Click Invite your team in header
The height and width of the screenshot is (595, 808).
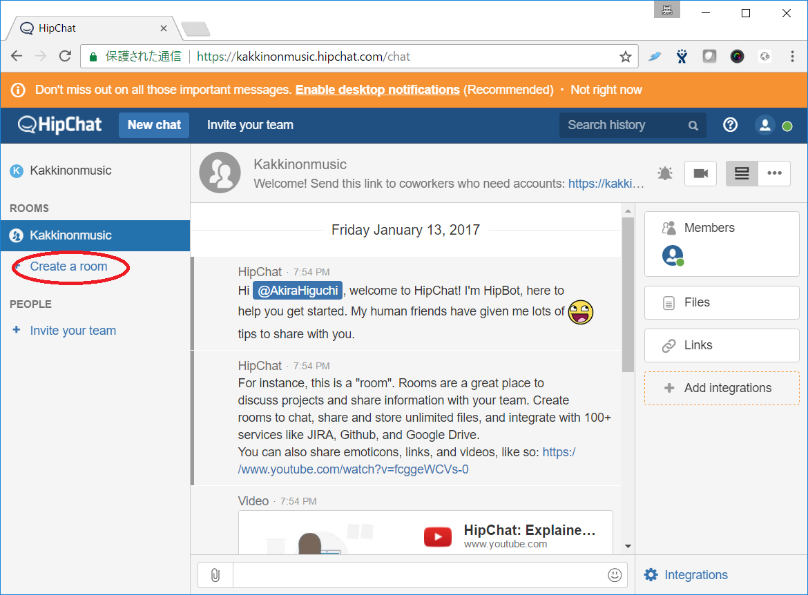coord(250,125)
